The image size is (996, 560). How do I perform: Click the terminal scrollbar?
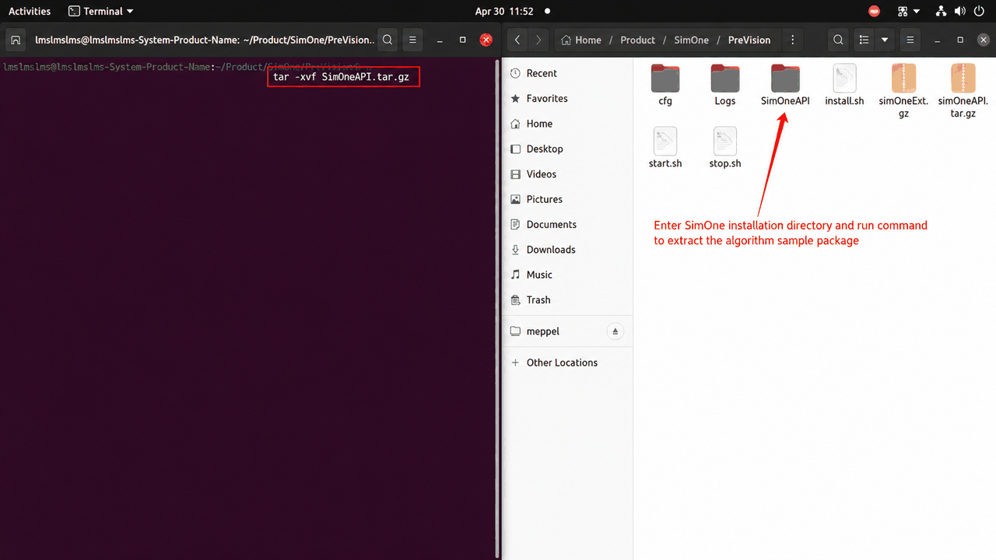496,307
